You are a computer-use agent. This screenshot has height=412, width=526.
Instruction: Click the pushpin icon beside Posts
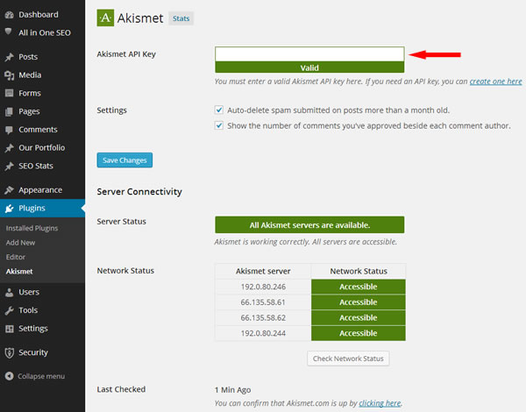coord(9,57)
